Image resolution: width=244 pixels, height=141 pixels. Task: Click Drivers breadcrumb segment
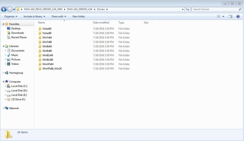101,9
